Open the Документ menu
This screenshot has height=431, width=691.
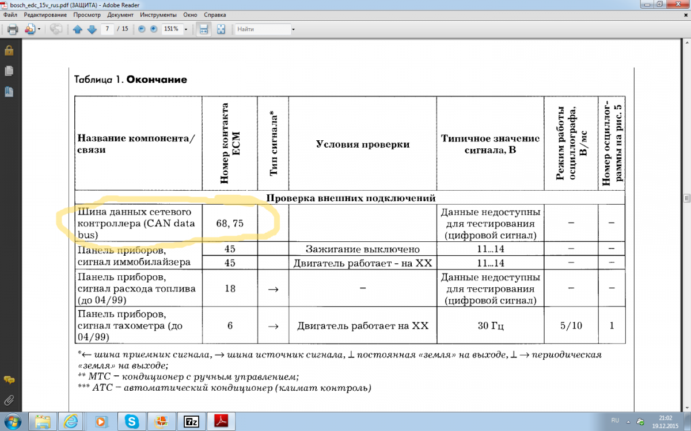pos(120,14)
